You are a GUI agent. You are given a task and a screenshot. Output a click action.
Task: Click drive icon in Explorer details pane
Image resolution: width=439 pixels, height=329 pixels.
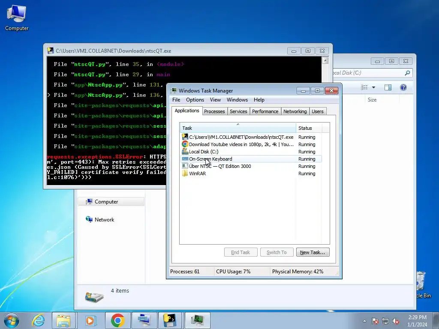94,297
